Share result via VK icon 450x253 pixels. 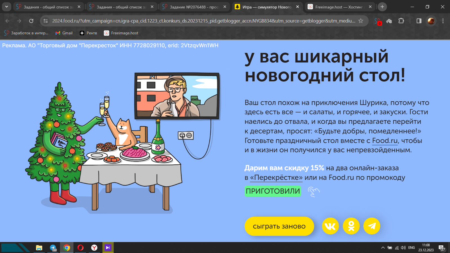330,226
